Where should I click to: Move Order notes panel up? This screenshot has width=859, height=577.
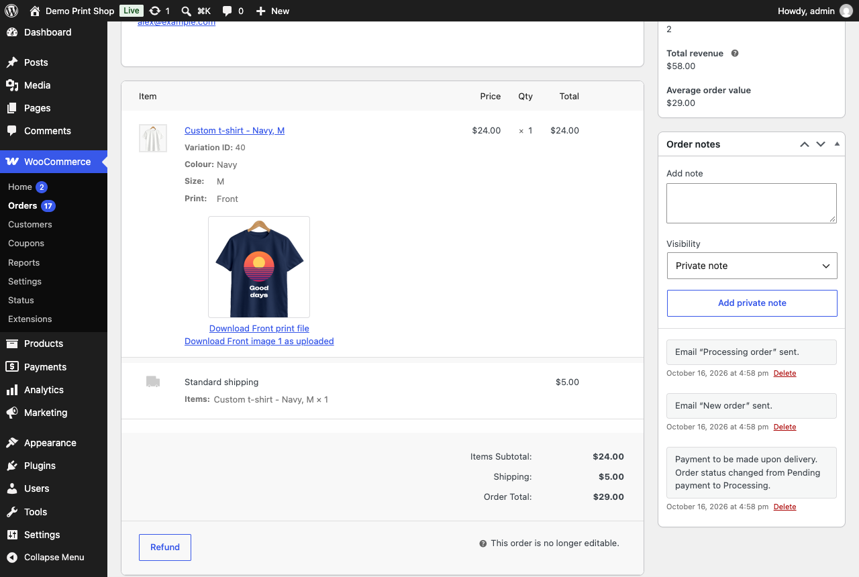(x=804, y=144)
